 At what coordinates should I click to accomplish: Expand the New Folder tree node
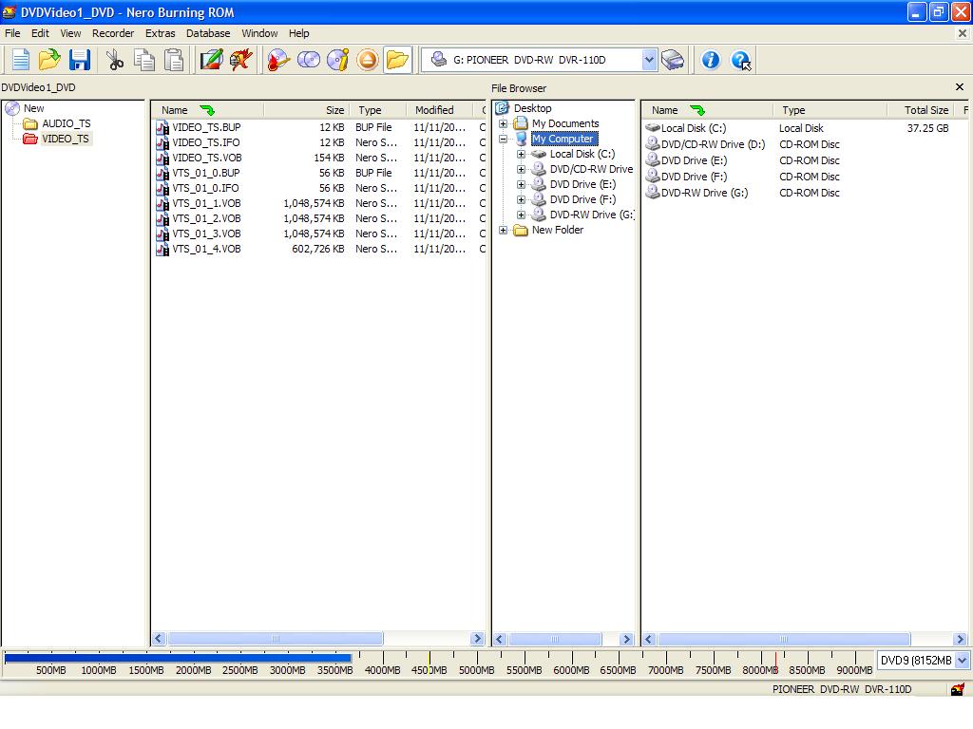[504, 230]
